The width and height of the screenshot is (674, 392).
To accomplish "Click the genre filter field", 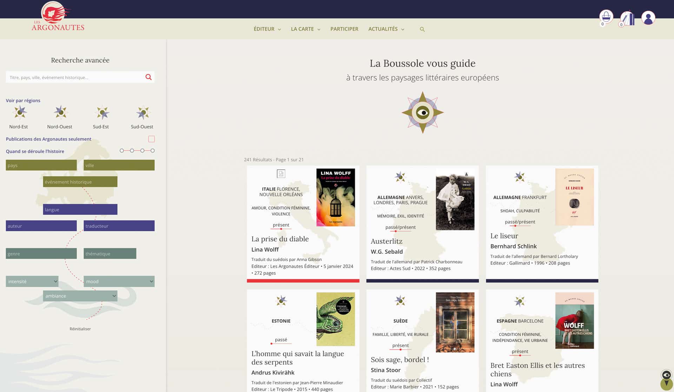I will point(41,254).
